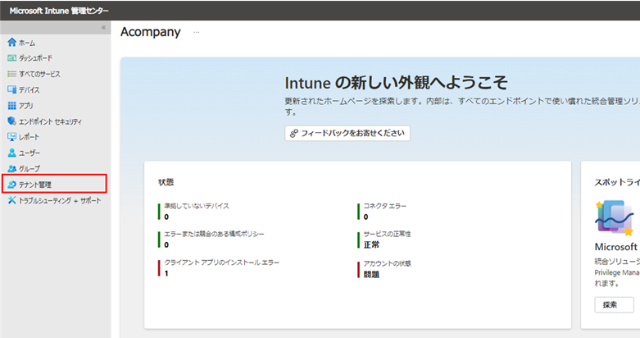Click the Microsoft spotlight illustration
This screenshot has width=640, height=338.
(615, 217)
